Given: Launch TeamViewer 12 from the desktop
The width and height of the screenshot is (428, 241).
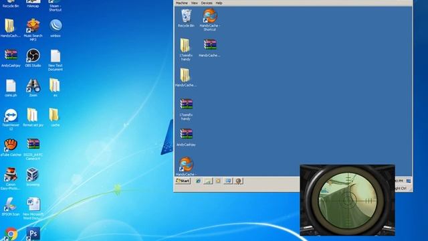Looking at the screenshot, I should click(11, 119).
